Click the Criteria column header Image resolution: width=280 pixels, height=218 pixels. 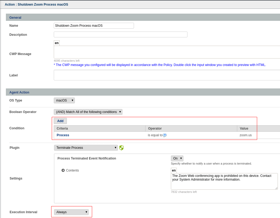[x=99, y=129]
